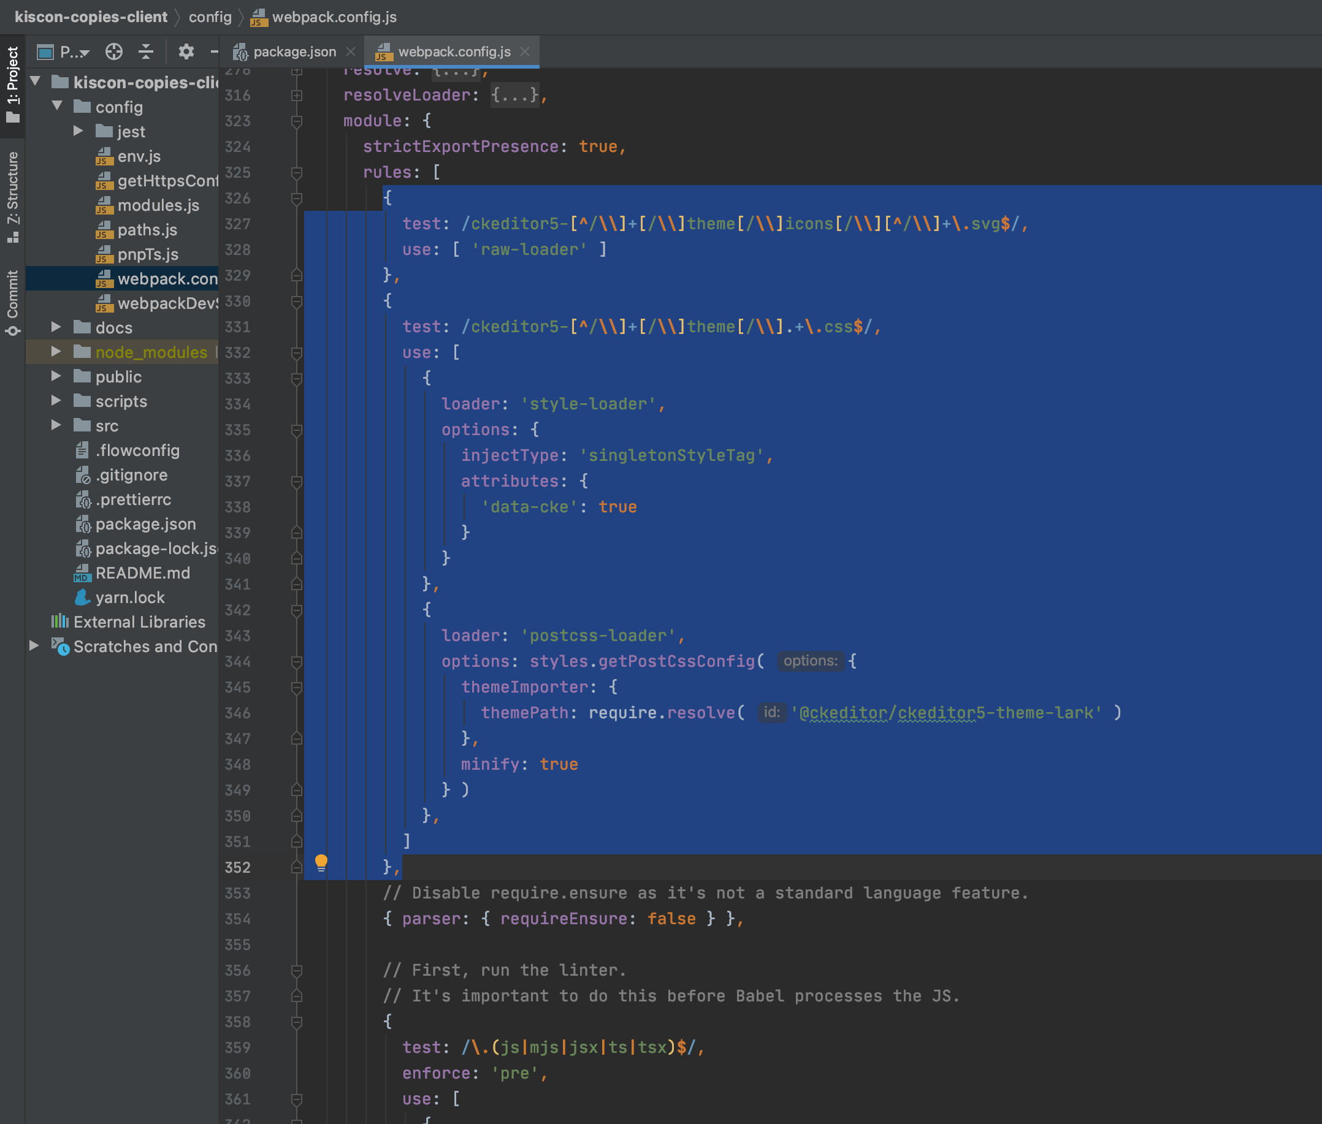Screen dimensions: 1322x1124
Task: Click kiscon-copies-client breadcrumb
Action: pos(91,17)
